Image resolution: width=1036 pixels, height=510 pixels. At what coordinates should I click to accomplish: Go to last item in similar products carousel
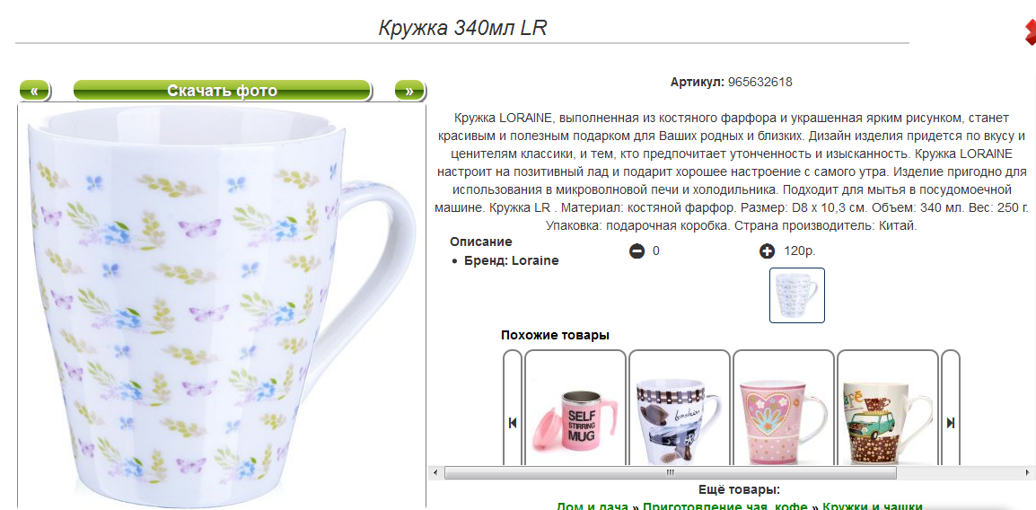[x=951, y=423]
